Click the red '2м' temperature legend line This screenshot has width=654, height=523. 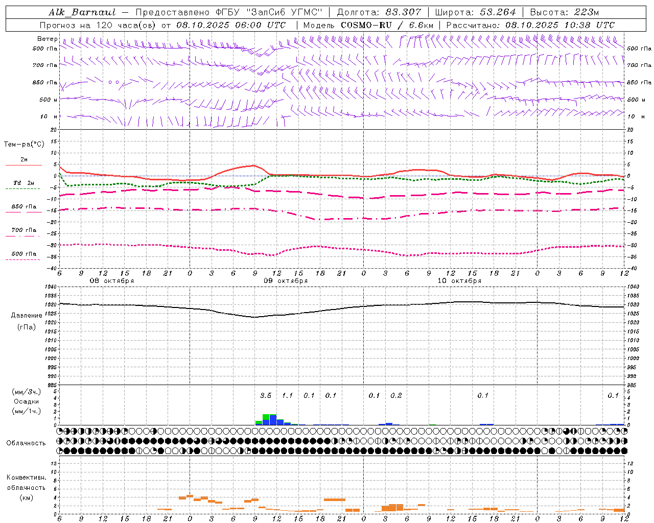[x=24, y=165]
